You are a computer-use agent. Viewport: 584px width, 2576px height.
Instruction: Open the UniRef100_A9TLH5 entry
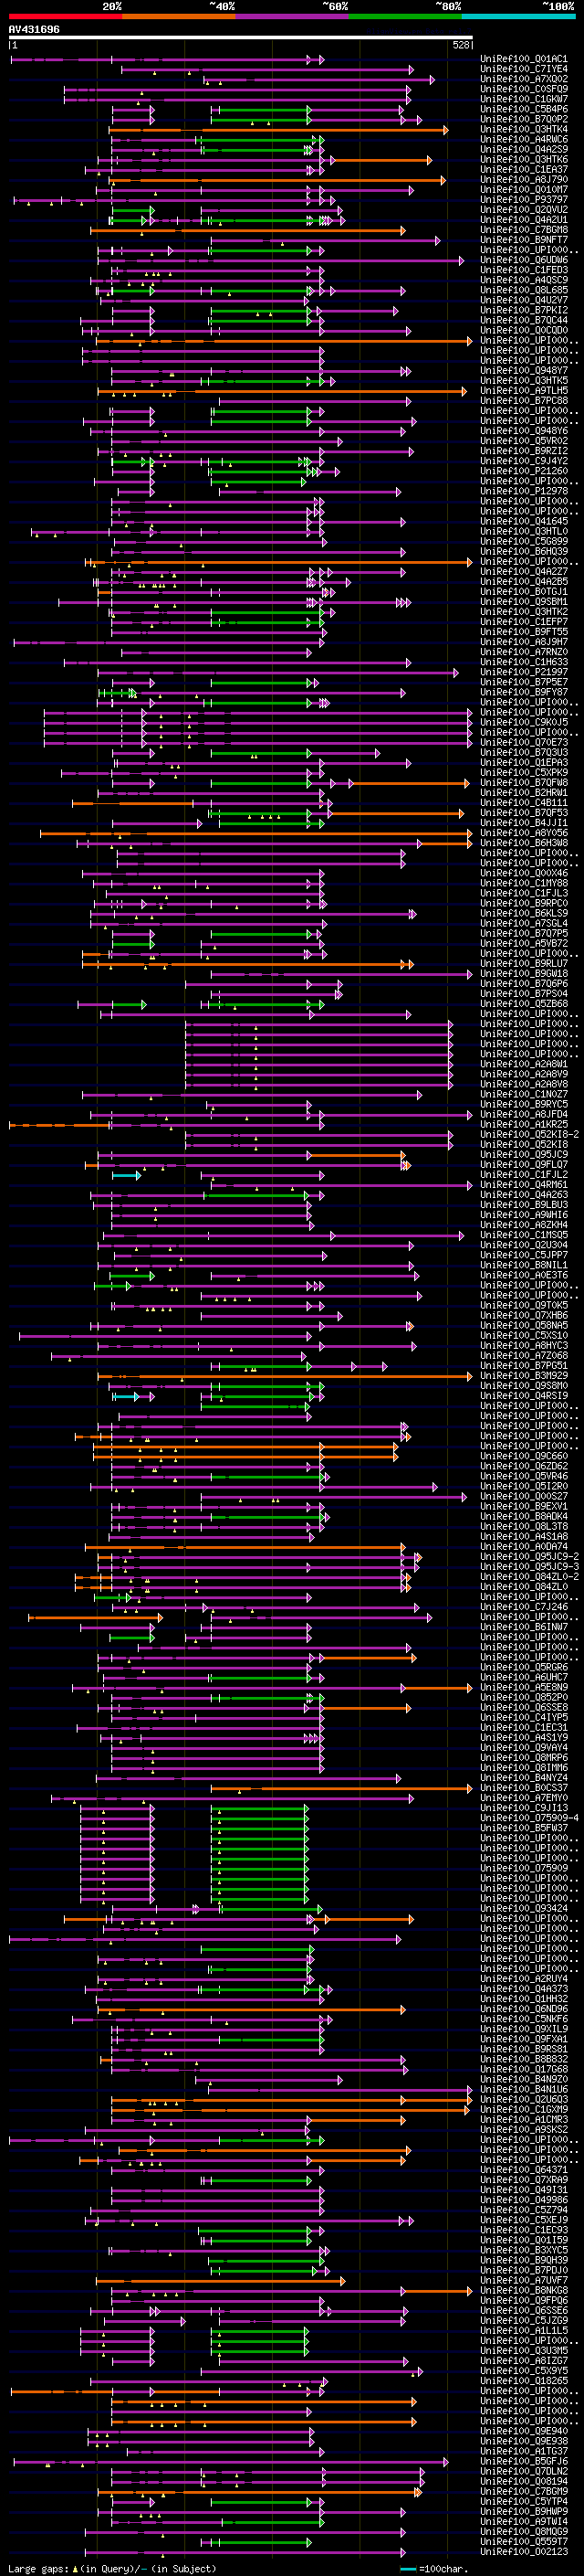(523, 391)
